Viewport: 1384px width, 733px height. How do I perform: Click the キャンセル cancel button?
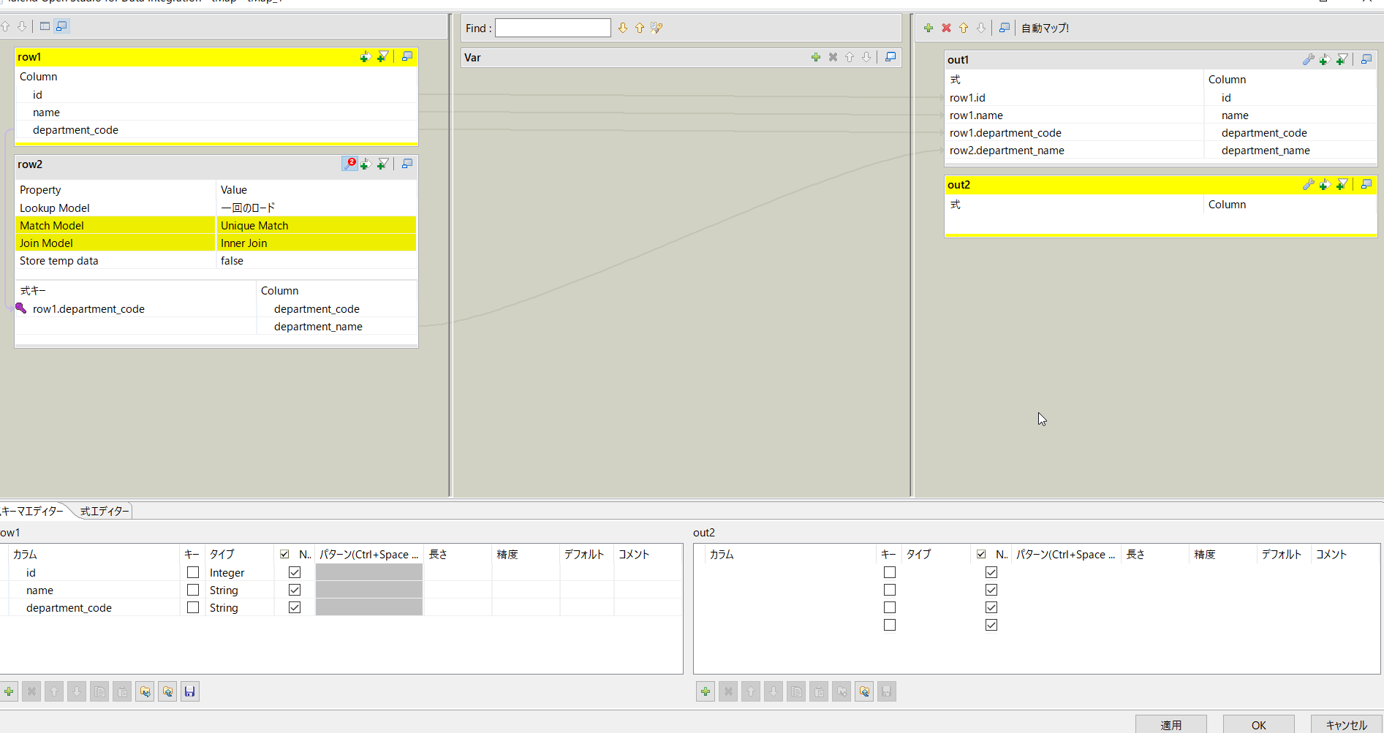click(x=1347, y=725)
